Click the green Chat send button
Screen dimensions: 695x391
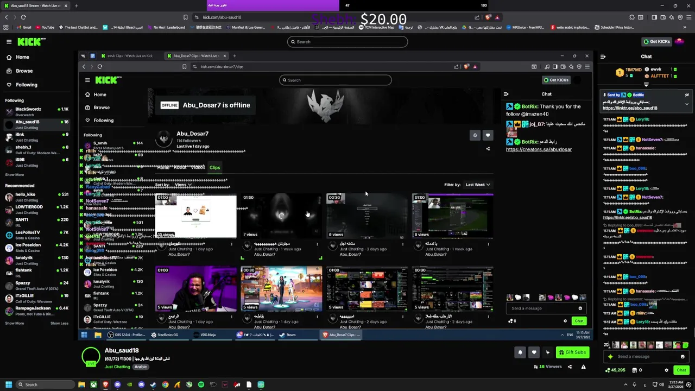pyautogui.click(x=681, y=370)
